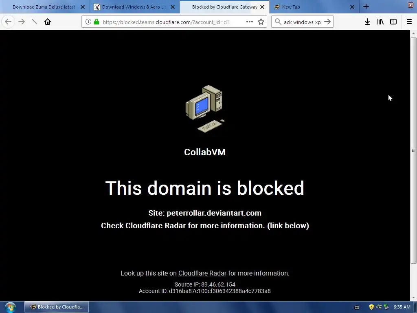Click the vertical scrollbar thumb
This screenshot has width=417, height=313.
(413, 150)
